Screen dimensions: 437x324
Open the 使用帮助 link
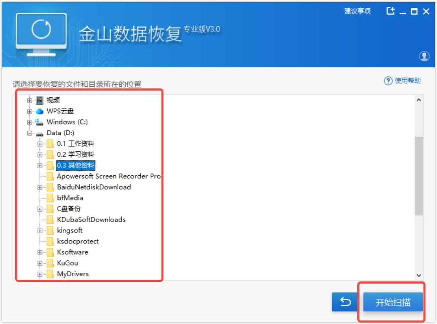(x=408, y=81)
